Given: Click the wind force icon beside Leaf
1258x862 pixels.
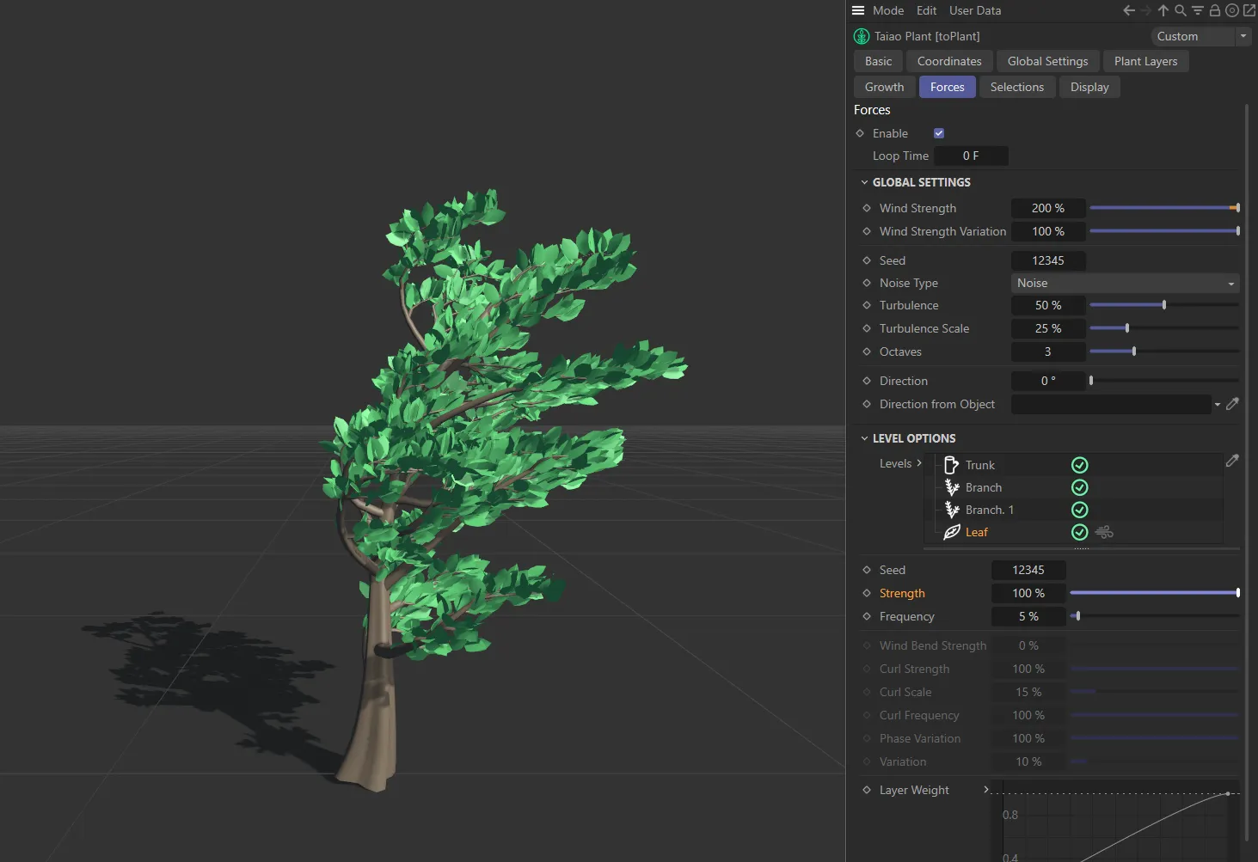Looking at the screenshot, I should 1104,532.
